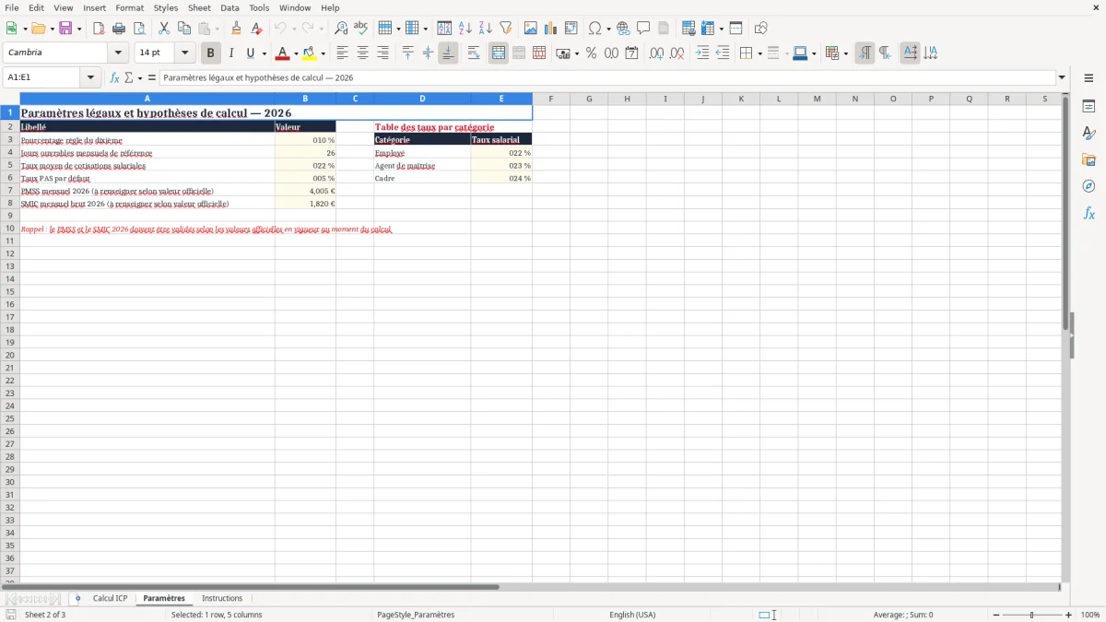Viewport: 1106px width, 622px height.
Task: Open the File menu
Action: click(x=12, y=7)
